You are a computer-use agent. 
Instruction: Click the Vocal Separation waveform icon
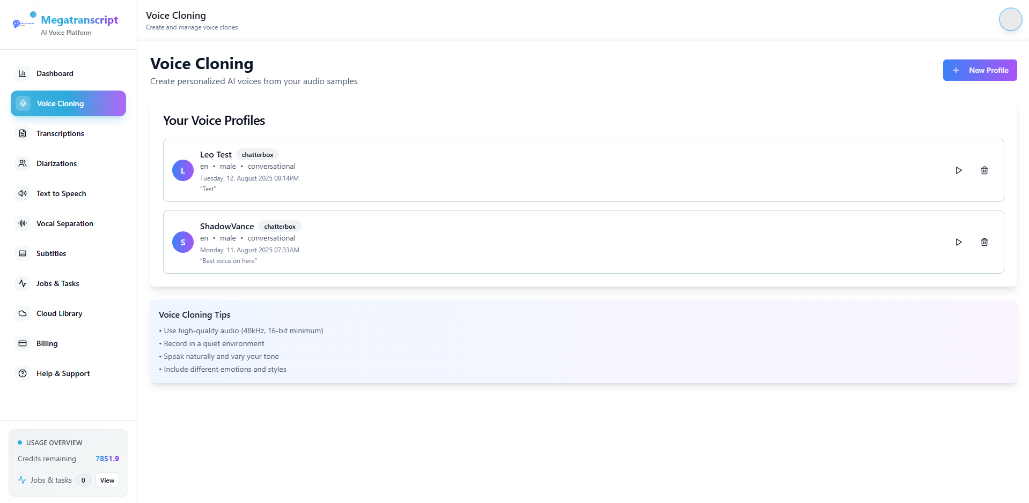[23, 223]
